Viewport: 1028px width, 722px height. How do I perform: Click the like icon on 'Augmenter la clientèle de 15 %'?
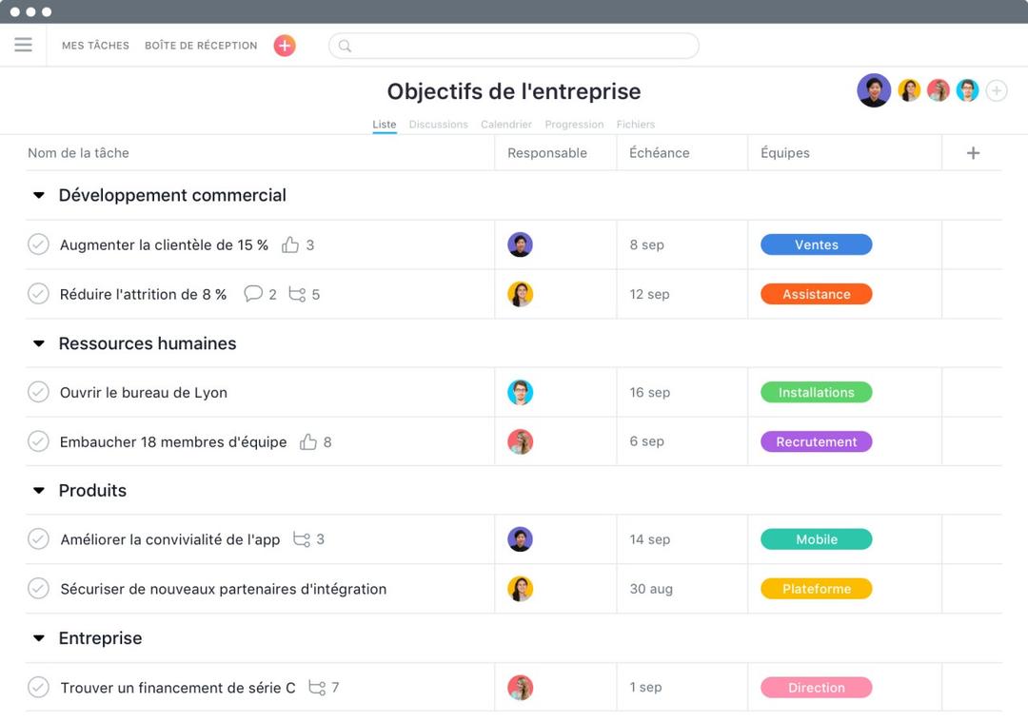click(x=290, y=244)
